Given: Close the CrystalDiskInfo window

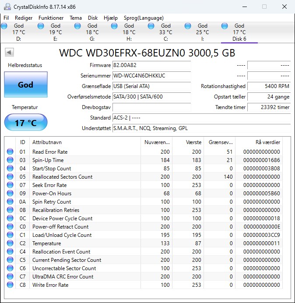Looking at the screenshot, I should [284, 7].
